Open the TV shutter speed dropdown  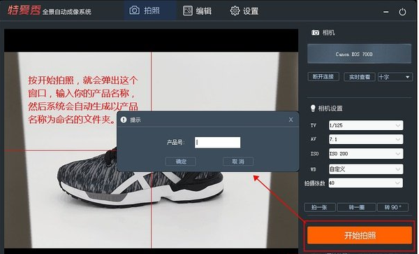coord(366,125)
